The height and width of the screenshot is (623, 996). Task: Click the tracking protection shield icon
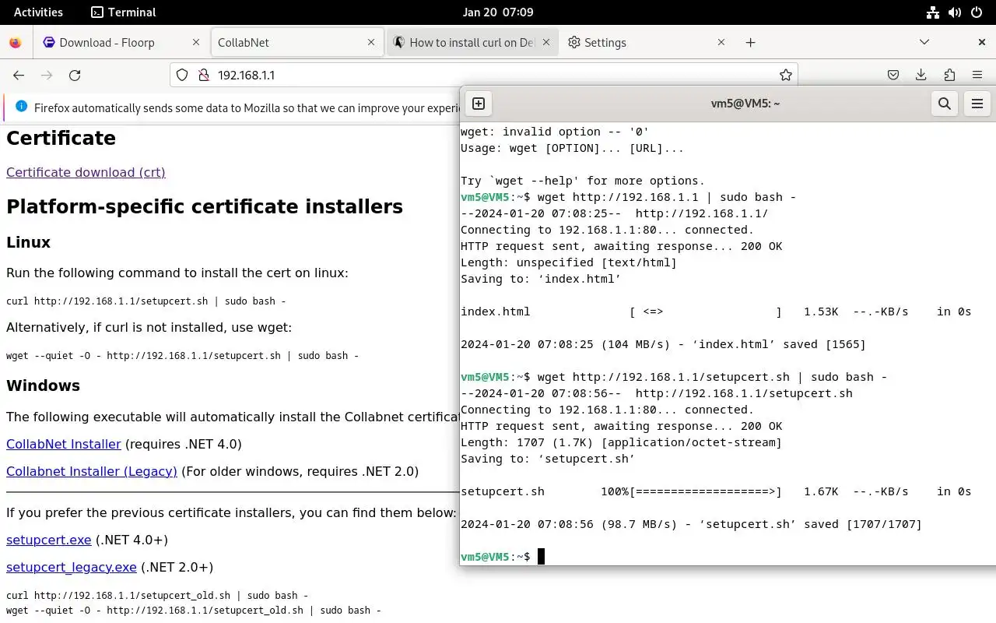[x=182, y=75]
